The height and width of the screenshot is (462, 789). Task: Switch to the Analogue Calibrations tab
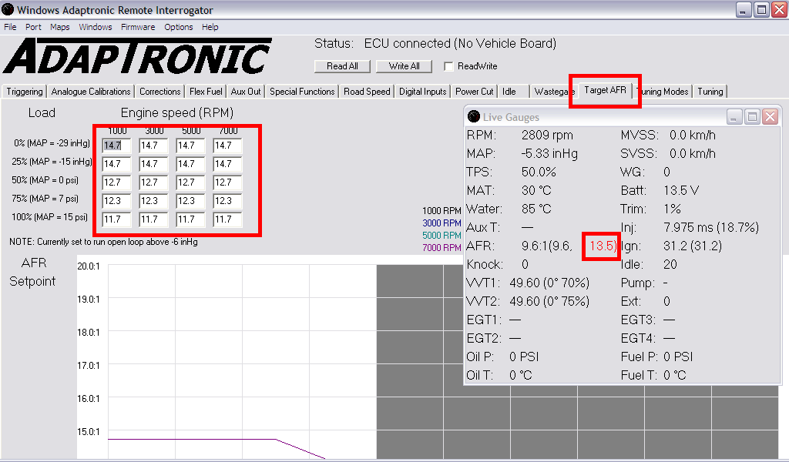(x=91, y=92)
